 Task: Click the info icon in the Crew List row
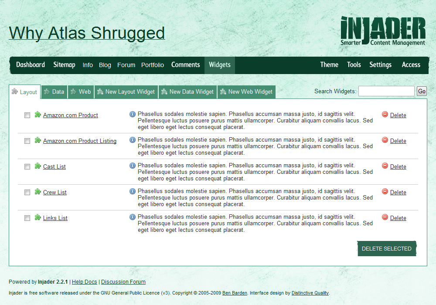tap(133, 191)
